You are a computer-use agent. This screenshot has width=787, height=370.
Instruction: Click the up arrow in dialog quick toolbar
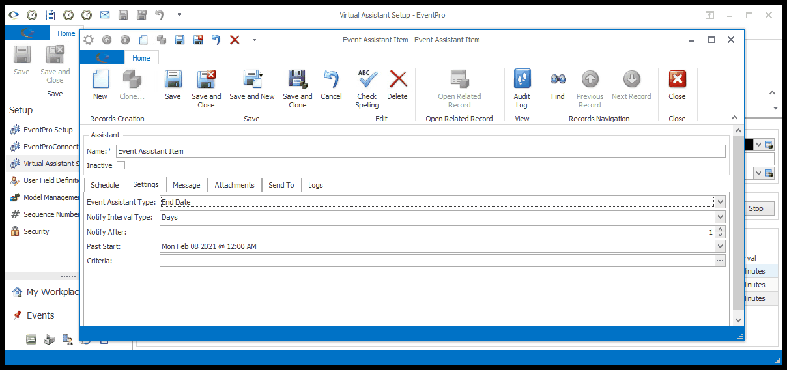coord(107,40)
